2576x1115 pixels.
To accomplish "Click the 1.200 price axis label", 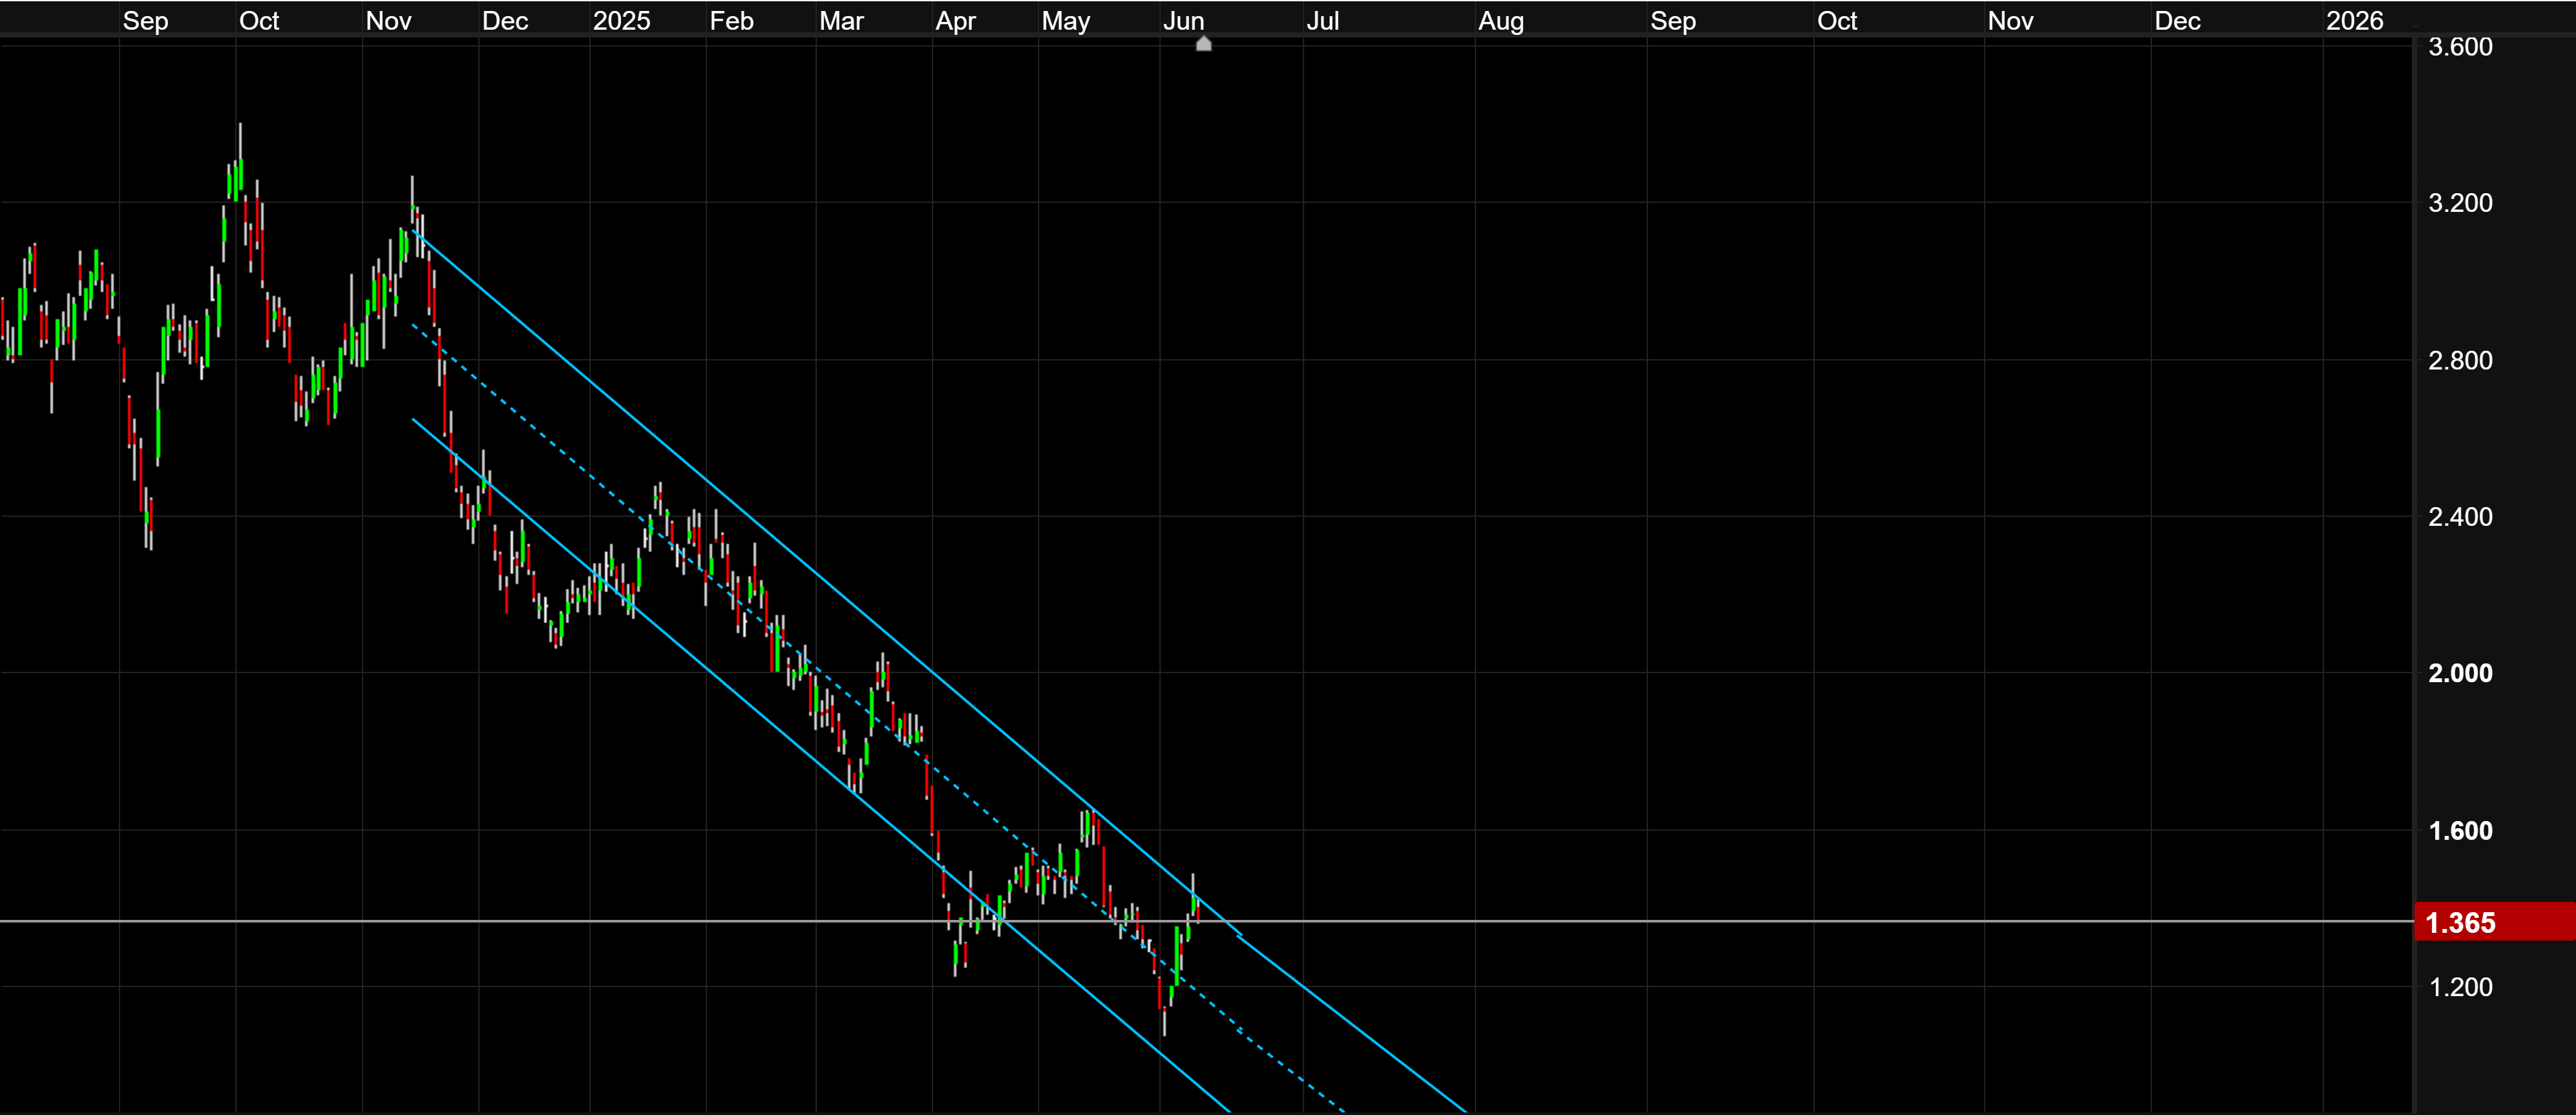I will click(2460, 987).
